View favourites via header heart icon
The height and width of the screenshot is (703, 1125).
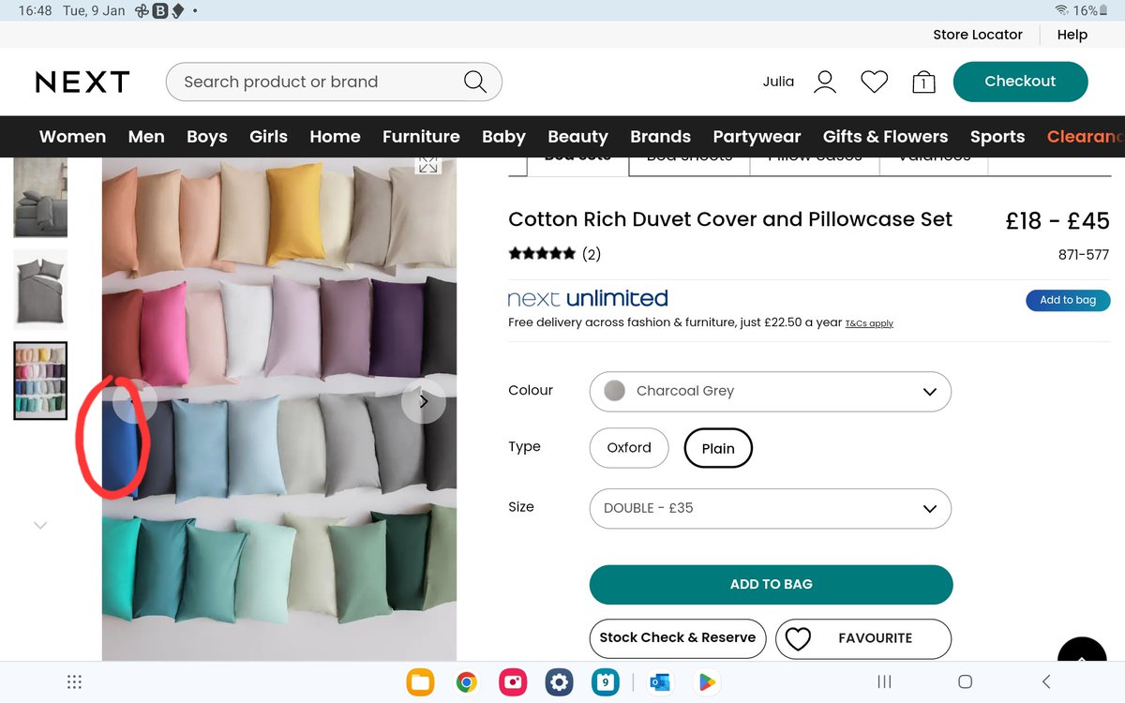coord(875,82)
